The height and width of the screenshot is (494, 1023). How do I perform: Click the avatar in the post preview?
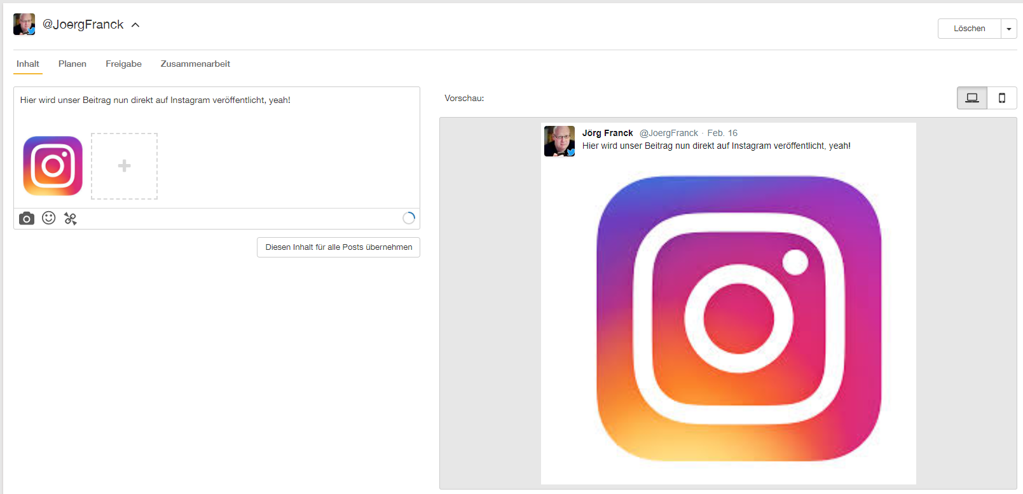pos(560,141)
